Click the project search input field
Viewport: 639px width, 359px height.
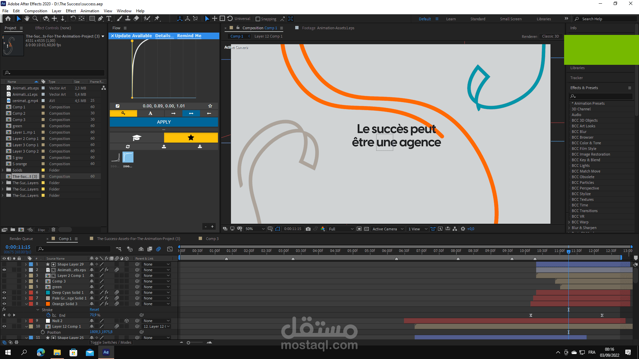[55, 72]
